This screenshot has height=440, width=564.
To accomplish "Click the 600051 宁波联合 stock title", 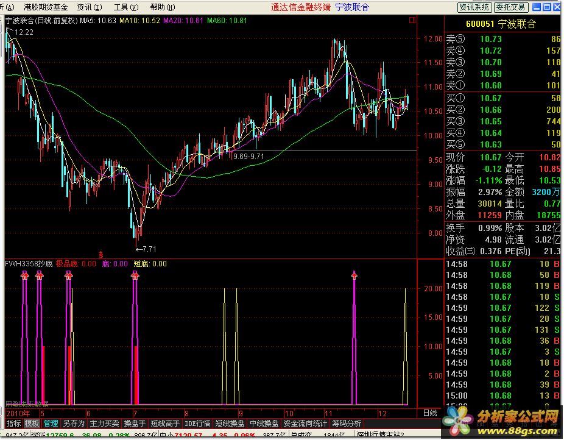I will tap(501, 24).
